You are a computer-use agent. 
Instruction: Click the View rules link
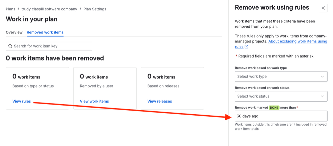click(x=22, y=101)
